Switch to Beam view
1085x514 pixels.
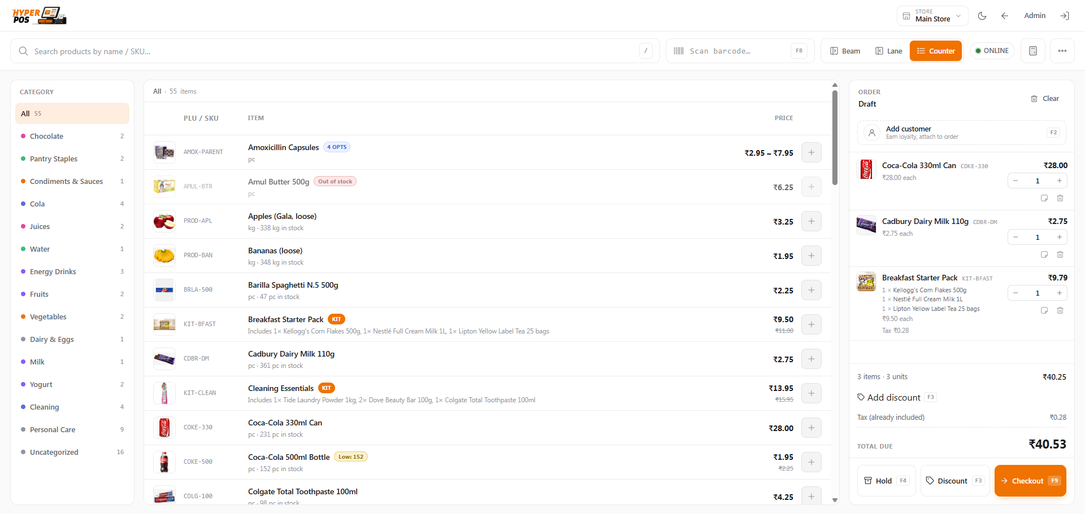pyautogui.click(x=845, y=51)
